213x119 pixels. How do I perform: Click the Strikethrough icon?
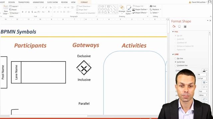click(35, 12)
